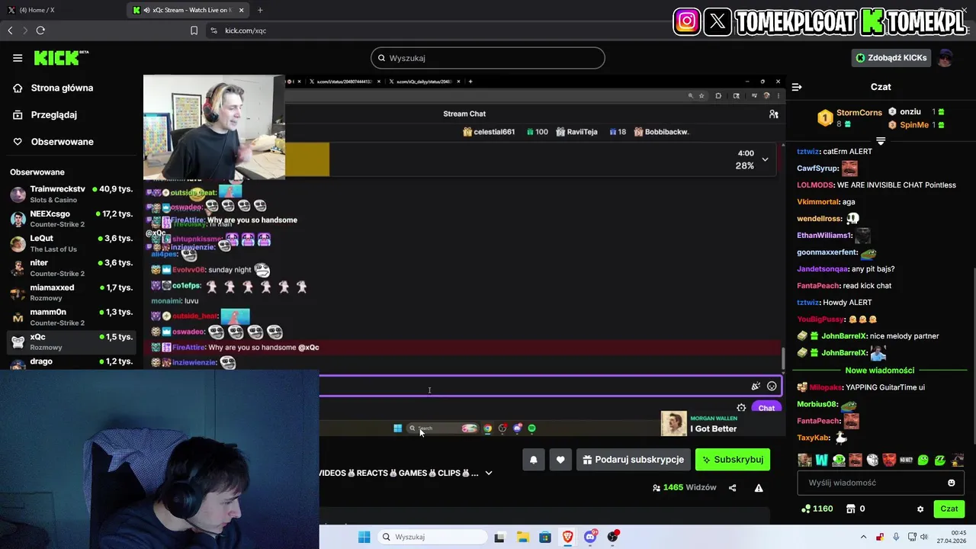This screenshot has width=976, height=549.
Task: Bookmark this page in address bar
Action: coord(194,30)
